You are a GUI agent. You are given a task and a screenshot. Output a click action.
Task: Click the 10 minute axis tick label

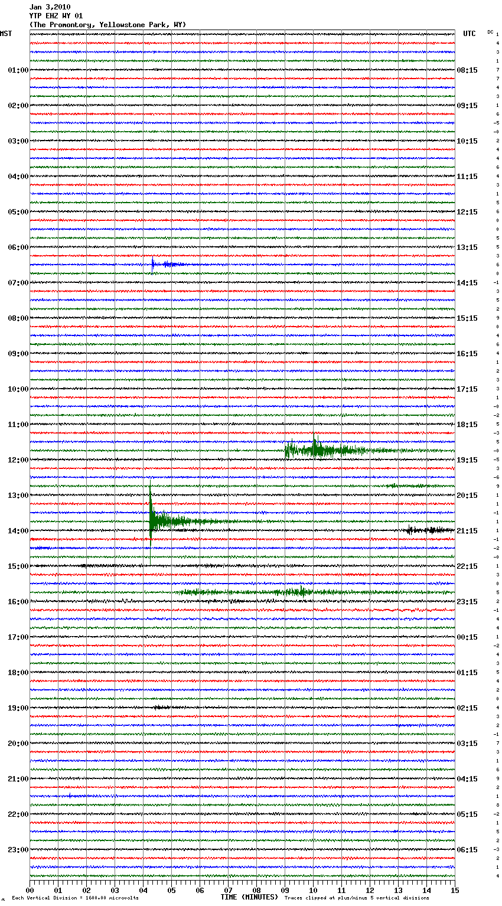(x=313, y=890)
